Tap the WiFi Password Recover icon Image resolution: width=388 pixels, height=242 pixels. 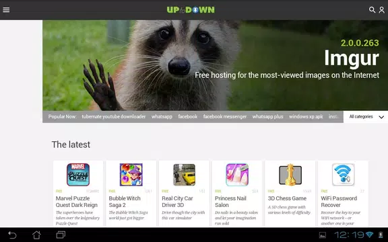coord(344,175)
